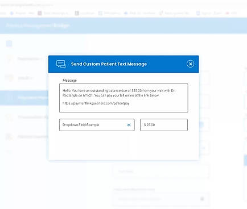Screen dimensions: 247x209
Task: Click the double chevron arrow in the dropdown
Action: [129, 125]
